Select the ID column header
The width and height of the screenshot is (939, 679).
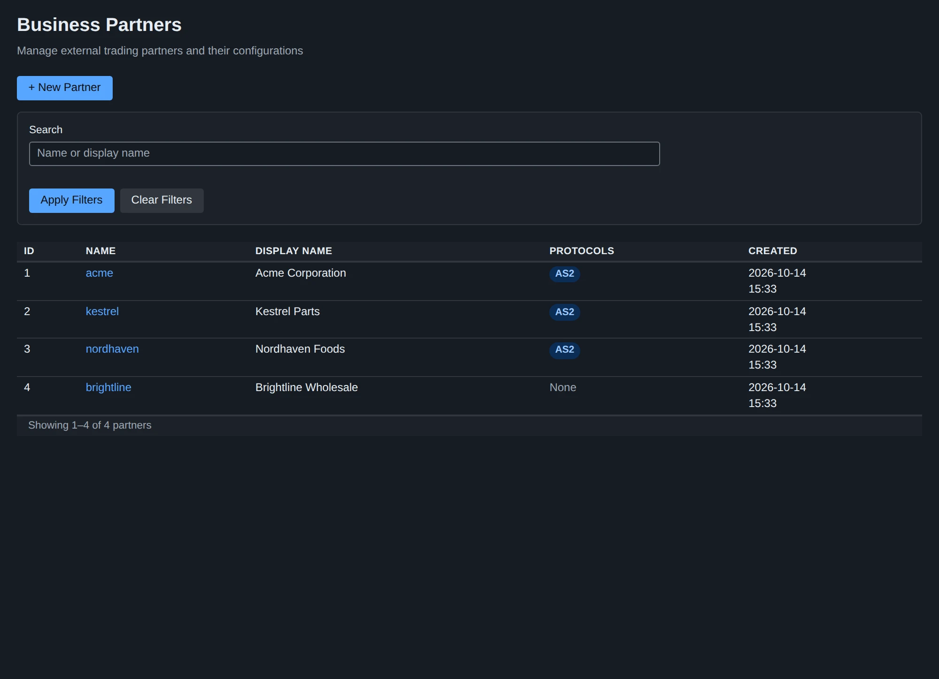[x=29, y=251]
